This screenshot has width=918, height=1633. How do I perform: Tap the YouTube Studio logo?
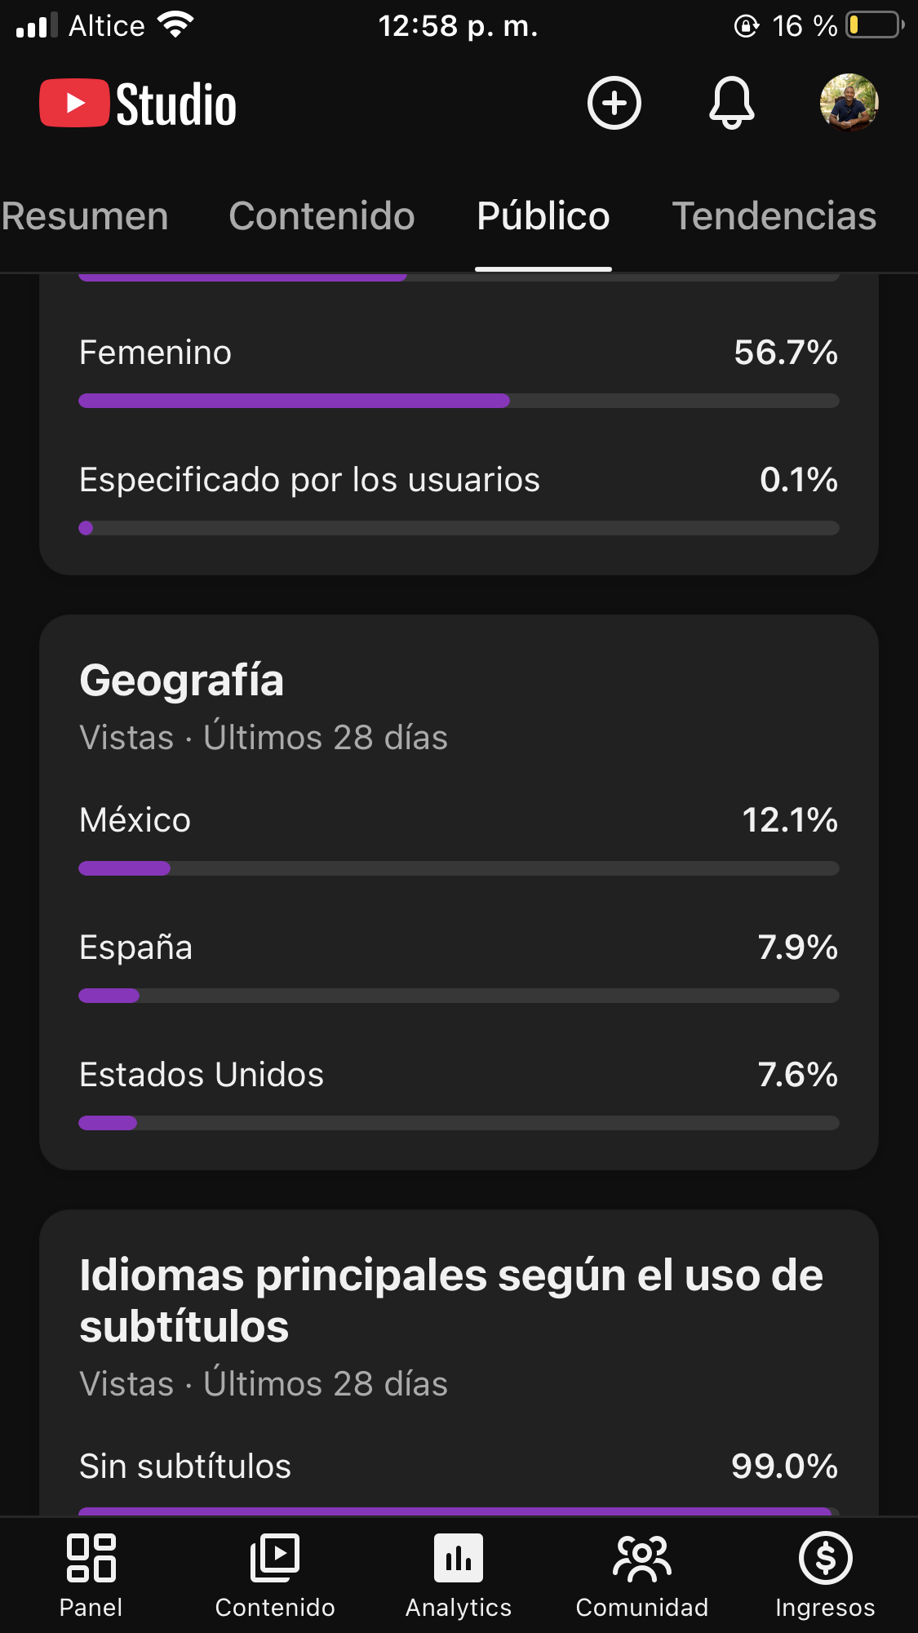tap(138, 104)
